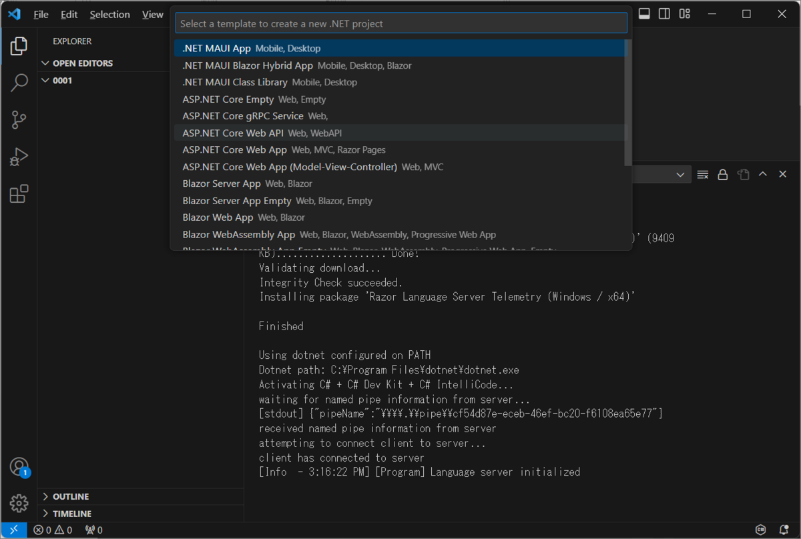This screenshot has height=539, width=801.
Task: Click the 'Integrity Check succeeded.' output line
Action: (331, 282)
